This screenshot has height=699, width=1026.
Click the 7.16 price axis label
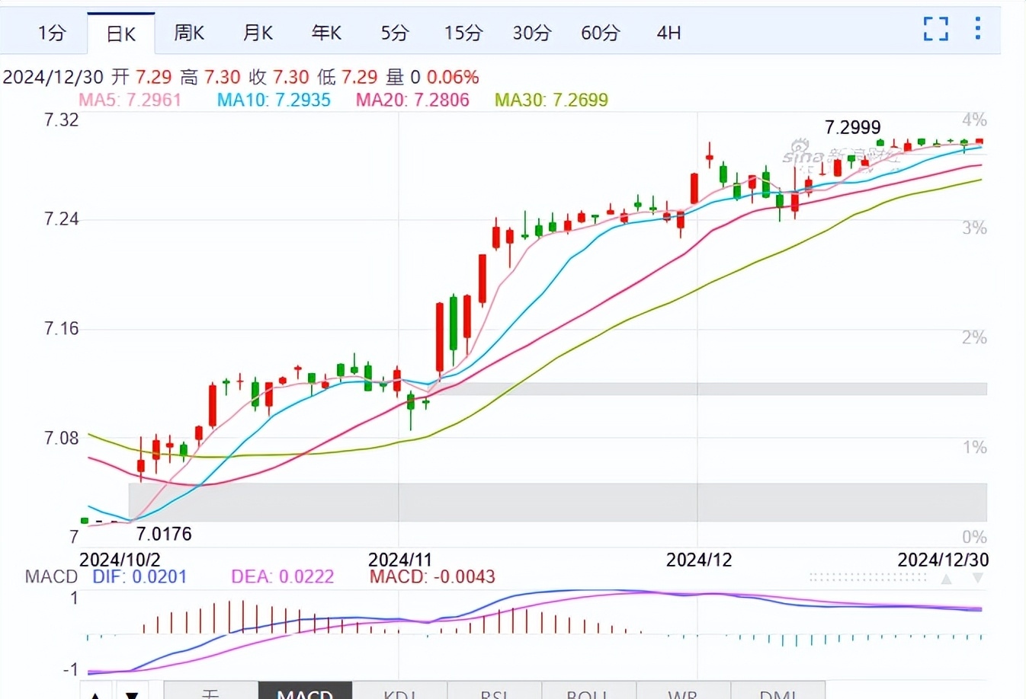tap(62, 329)
